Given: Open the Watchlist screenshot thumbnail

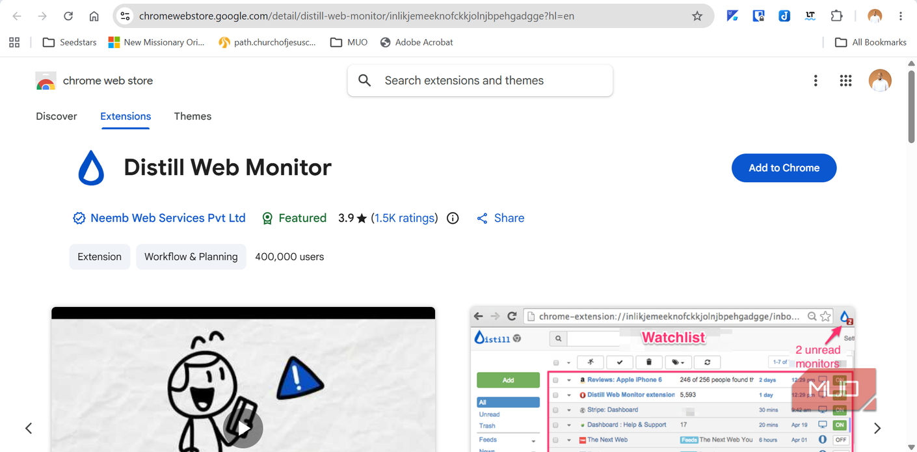Looking at the screenshot, I should coord(662,379).
